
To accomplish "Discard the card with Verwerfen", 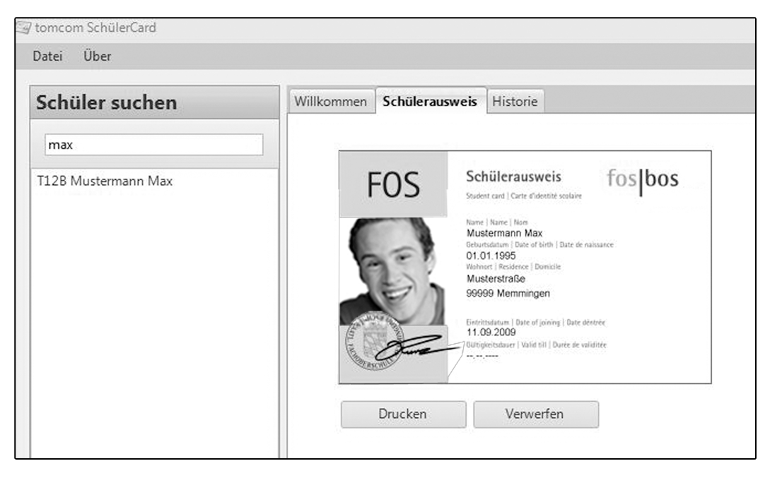I will point(535,414).
